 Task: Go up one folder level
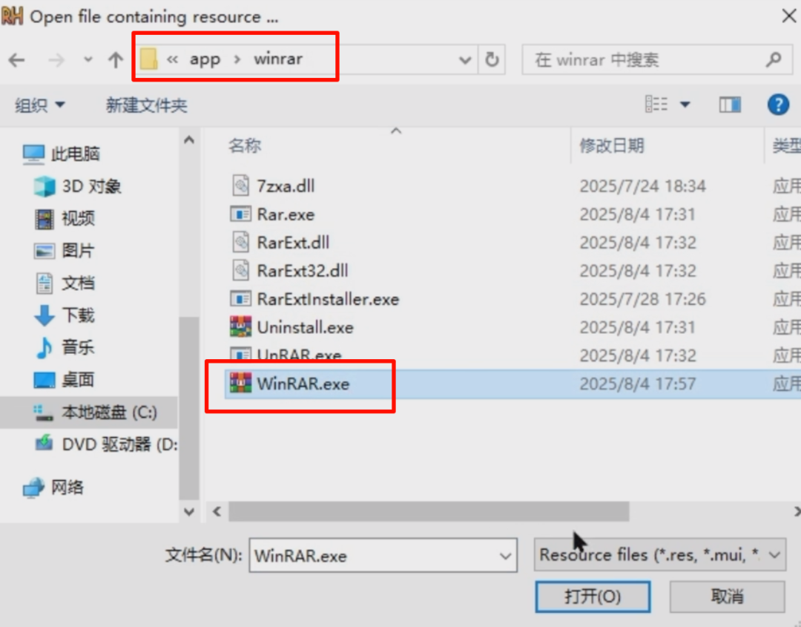pos(116,60)
